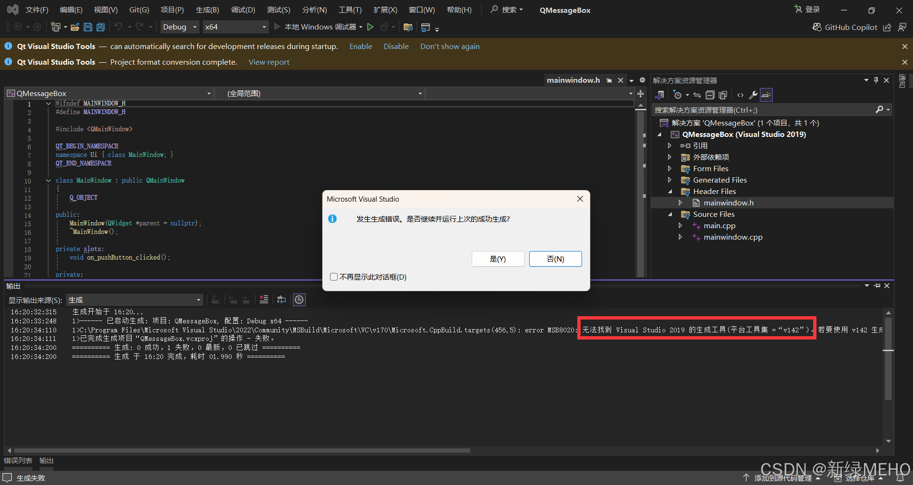Open the x64 platform dropdown
The height and width of the screenshot is (485, 913).
pos(235,27)
